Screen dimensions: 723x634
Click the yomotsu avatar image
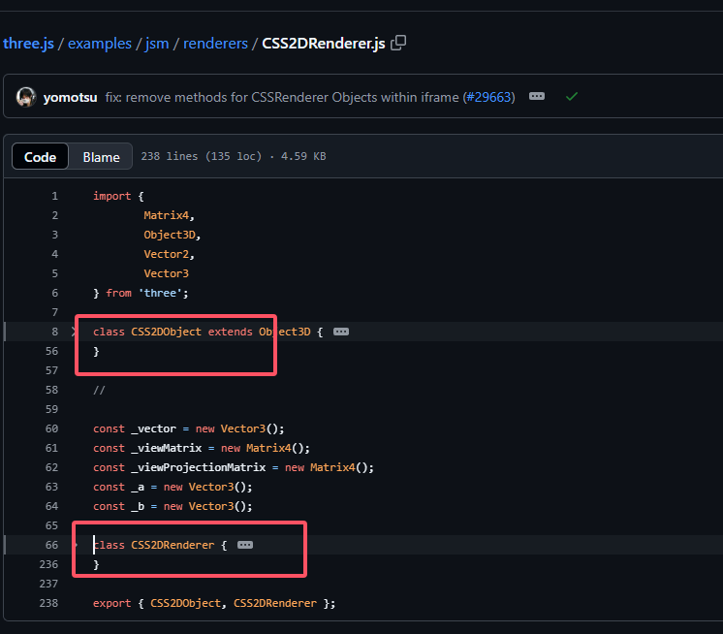point(26,97)
